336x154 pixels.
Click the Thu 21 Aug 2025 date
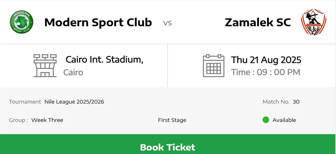pos(266,60)
